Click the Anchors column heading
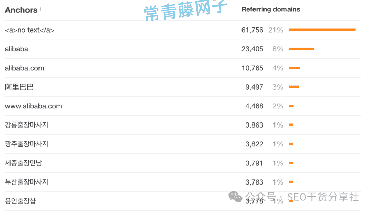This screenshot has height=212, width=371. click(21, 10)
